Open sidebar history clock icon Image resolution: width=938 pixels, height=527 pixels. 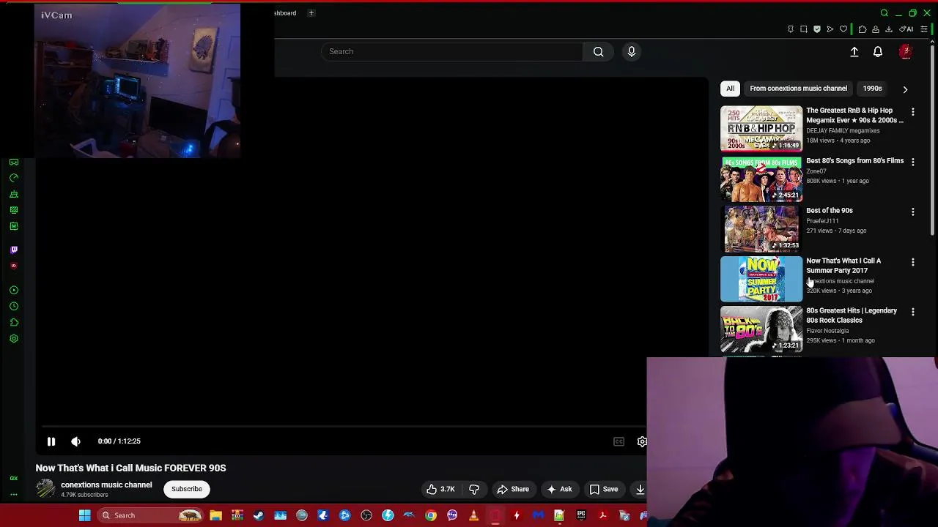[14, 307]
